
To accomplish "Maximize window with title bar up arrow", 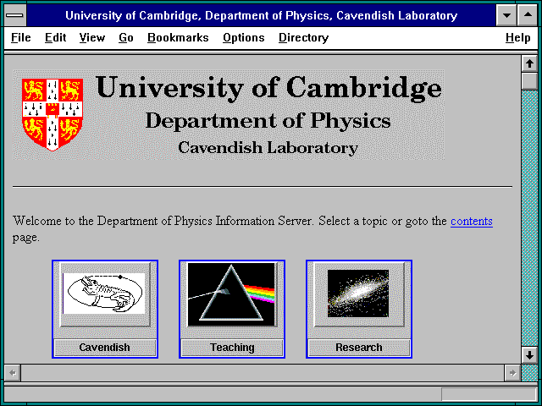I will (x=528, y=15).
